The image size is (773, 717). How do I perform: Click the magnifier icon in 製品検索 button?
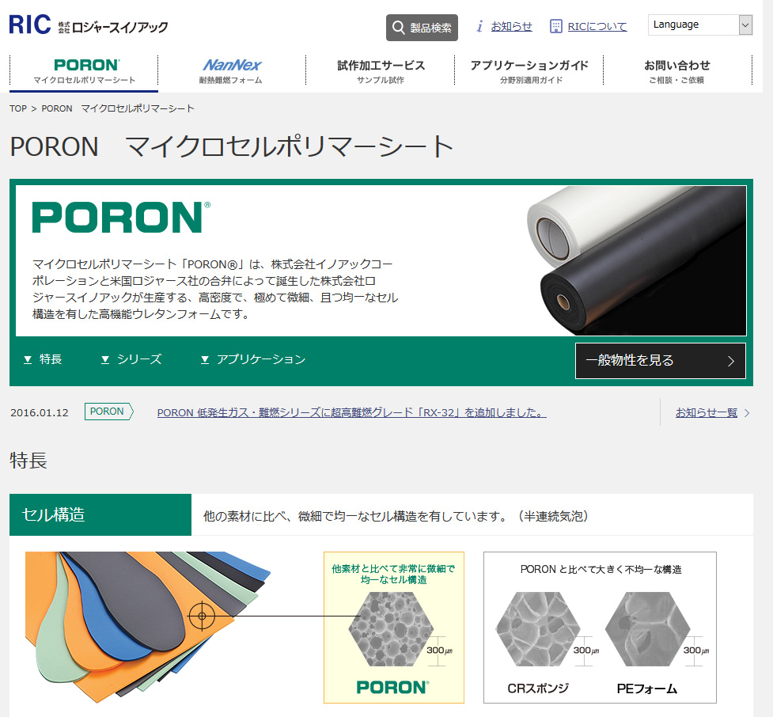(398, 28)
